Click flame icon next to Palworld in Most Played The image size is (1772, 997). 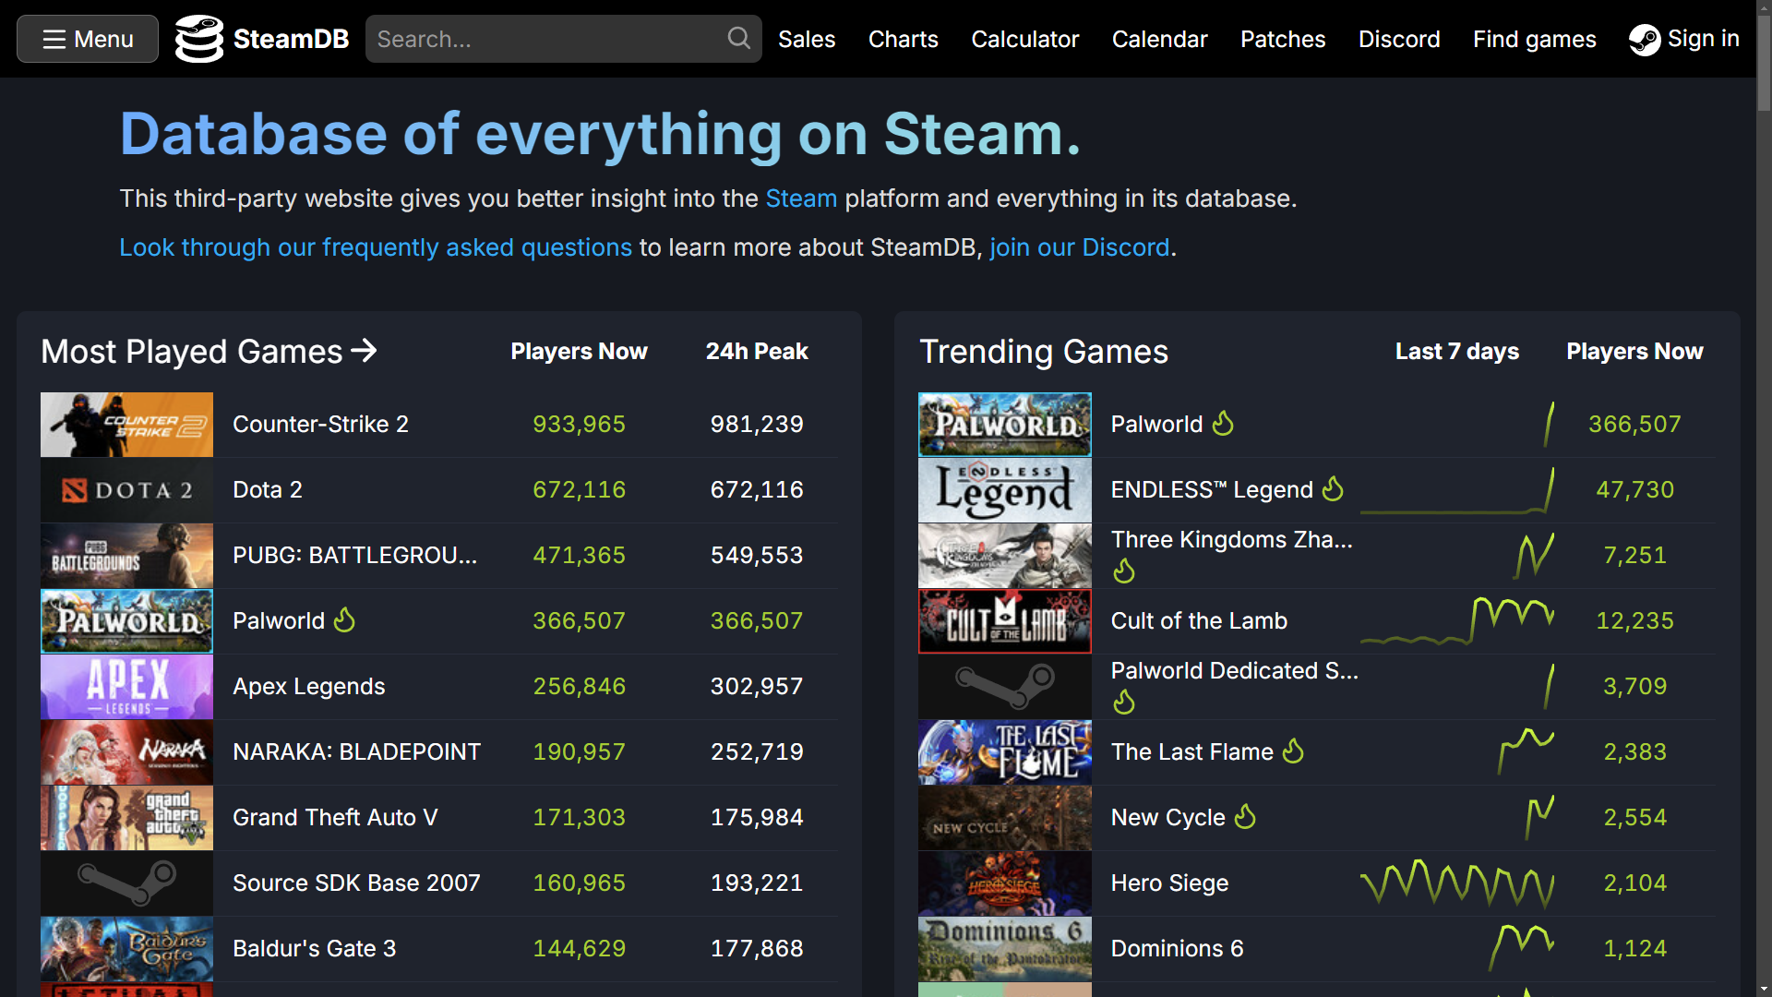(344, 619)
